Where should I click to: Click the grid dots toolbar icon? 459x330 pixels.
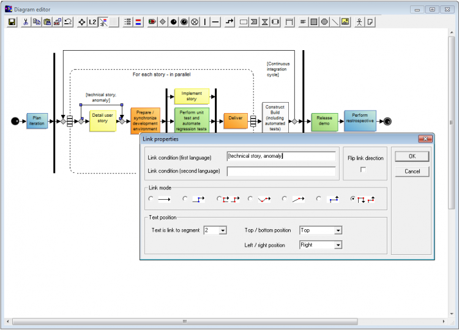tap(114, 22)
